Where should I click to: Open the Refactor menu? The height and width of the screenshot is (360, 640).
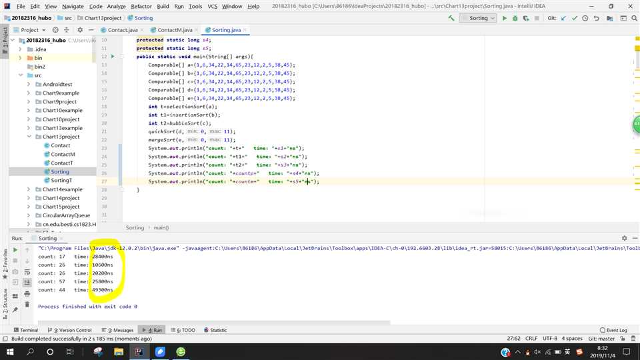141,6
